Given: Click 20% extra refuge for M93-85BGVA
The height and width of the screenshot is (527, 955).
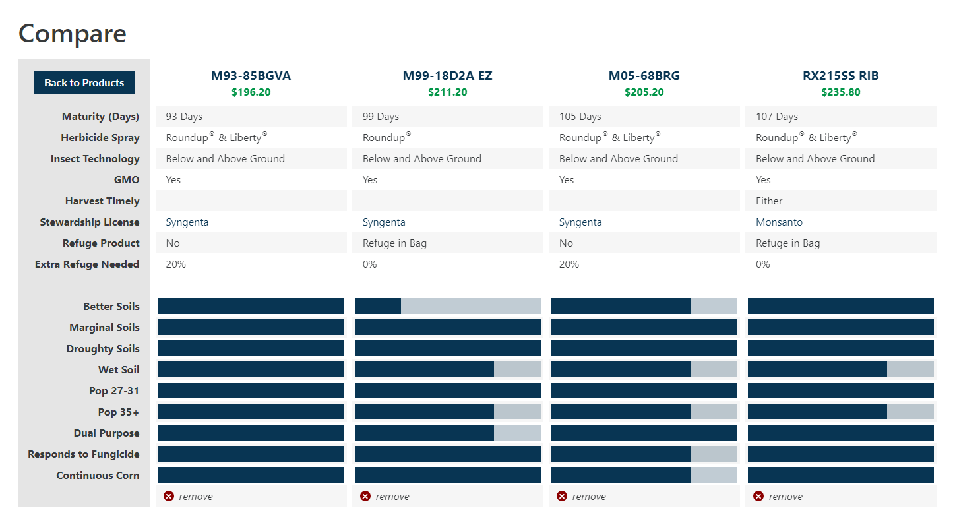Looking at the screenshot, I should point(176,264).
